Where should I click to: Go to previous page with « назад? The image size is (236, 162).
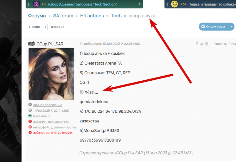point(34,27)
